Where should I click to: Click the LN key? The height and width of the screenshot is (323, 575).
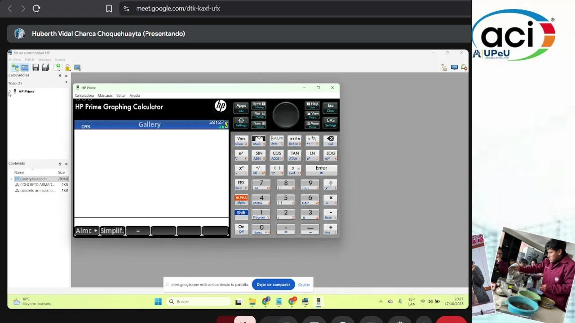312,155
